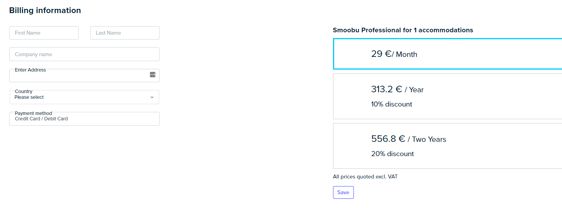Click the '10% discount' label
The width and height of the screenshot is (562, 208).
(x=392, y=104)
